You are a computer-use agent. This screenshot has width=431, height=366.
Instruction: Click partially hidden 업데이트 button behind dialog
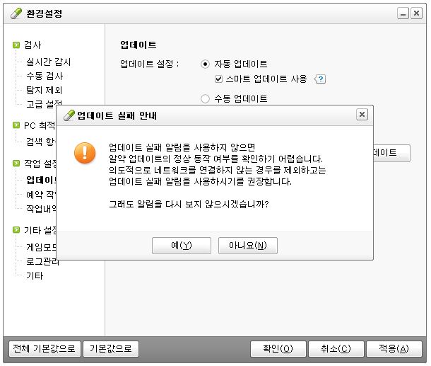(x=391, y=153)
